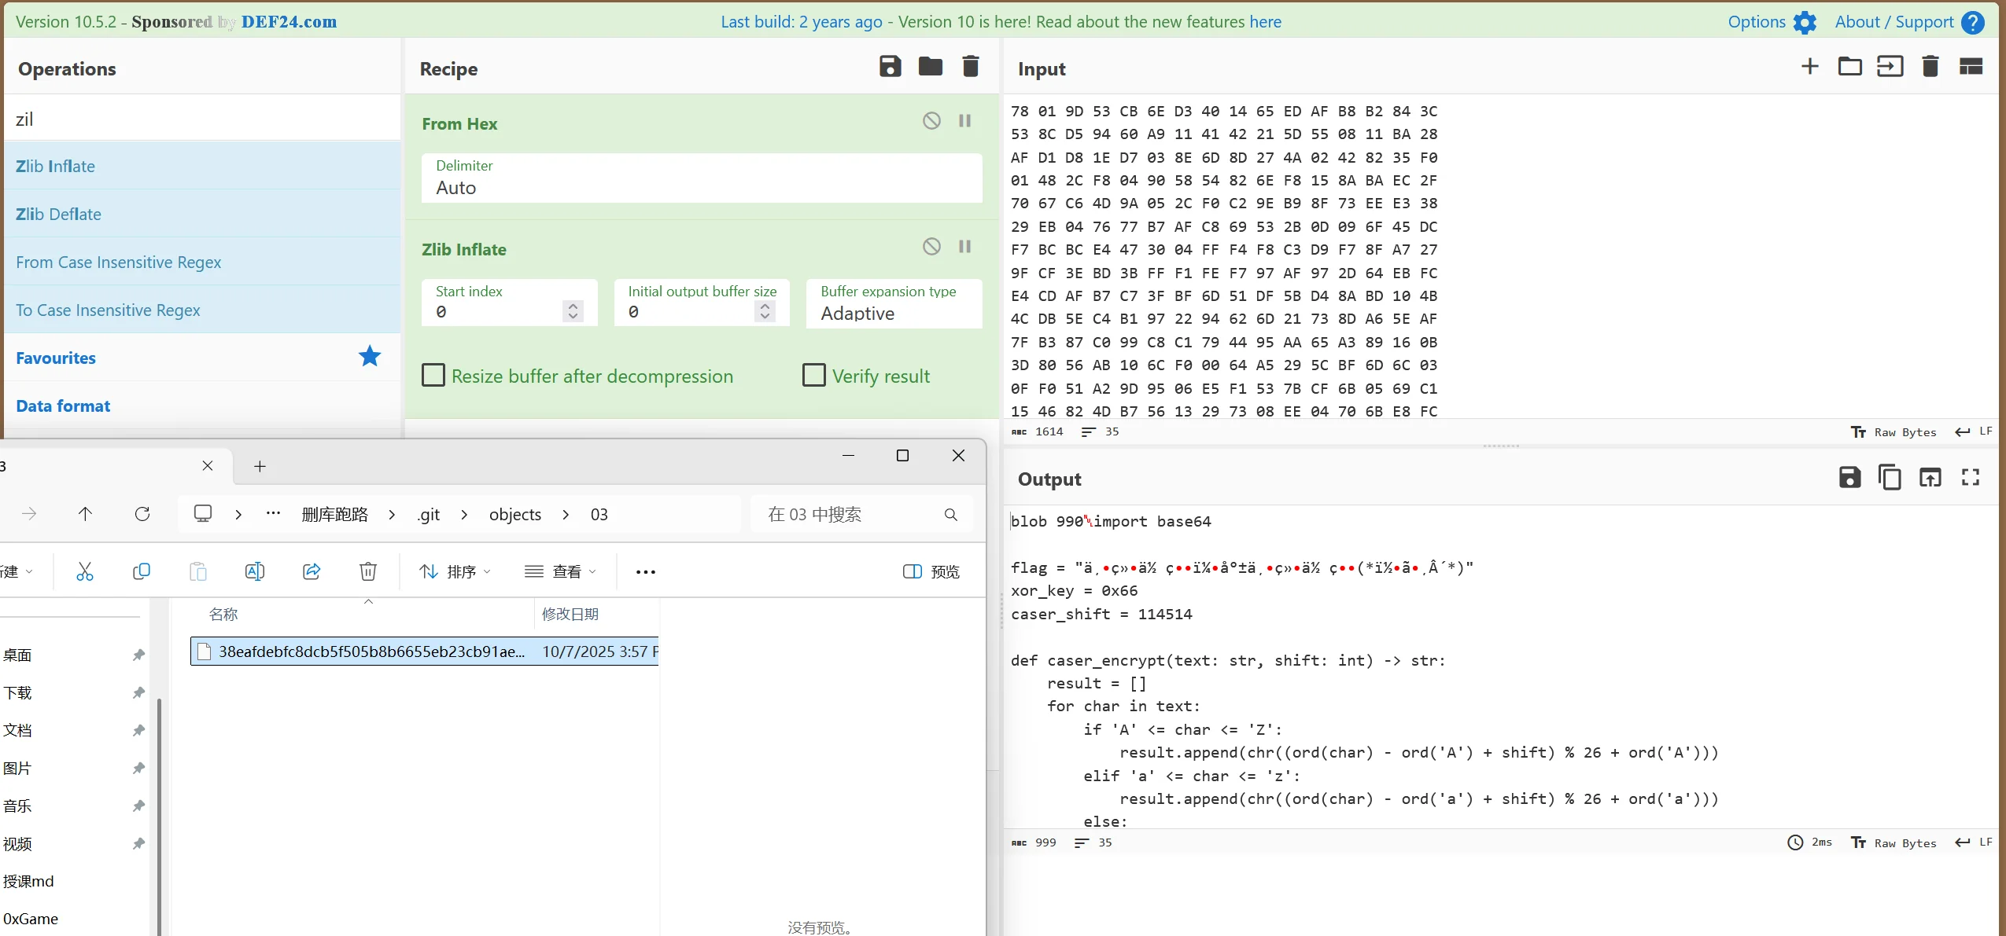Enable Resize buffer after decompression
The image size is (2006, 936).
(433, 376)
